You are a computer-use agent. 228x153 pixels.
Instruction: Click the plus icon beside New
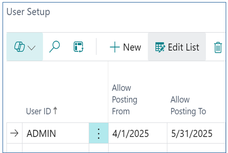click(x=115, y=47)
